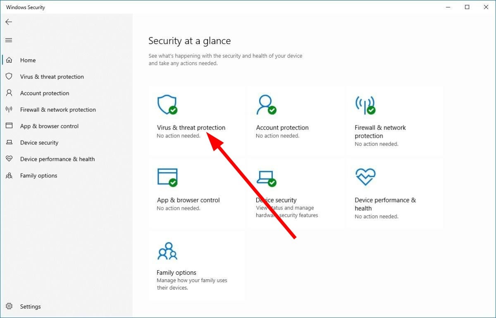Image resolution: width=496 pixels, height=318 pixels.
Task: Click the Device performance & health heart tile icon
Action: (x=365, y=177)
